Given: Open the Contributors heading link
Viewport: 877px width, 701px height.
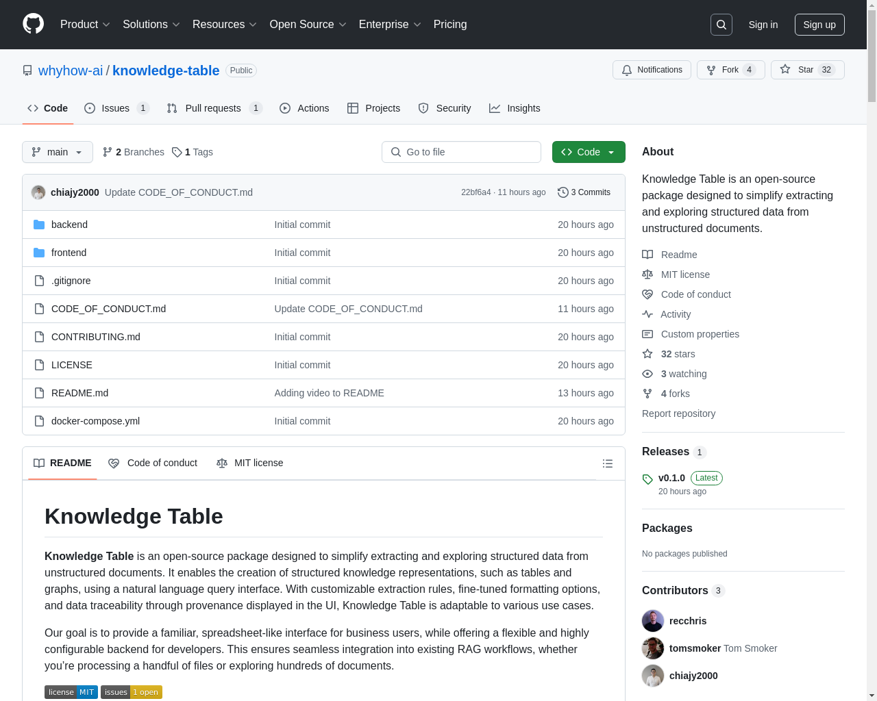Looking at the screenshot, I should tap(683, 591).
